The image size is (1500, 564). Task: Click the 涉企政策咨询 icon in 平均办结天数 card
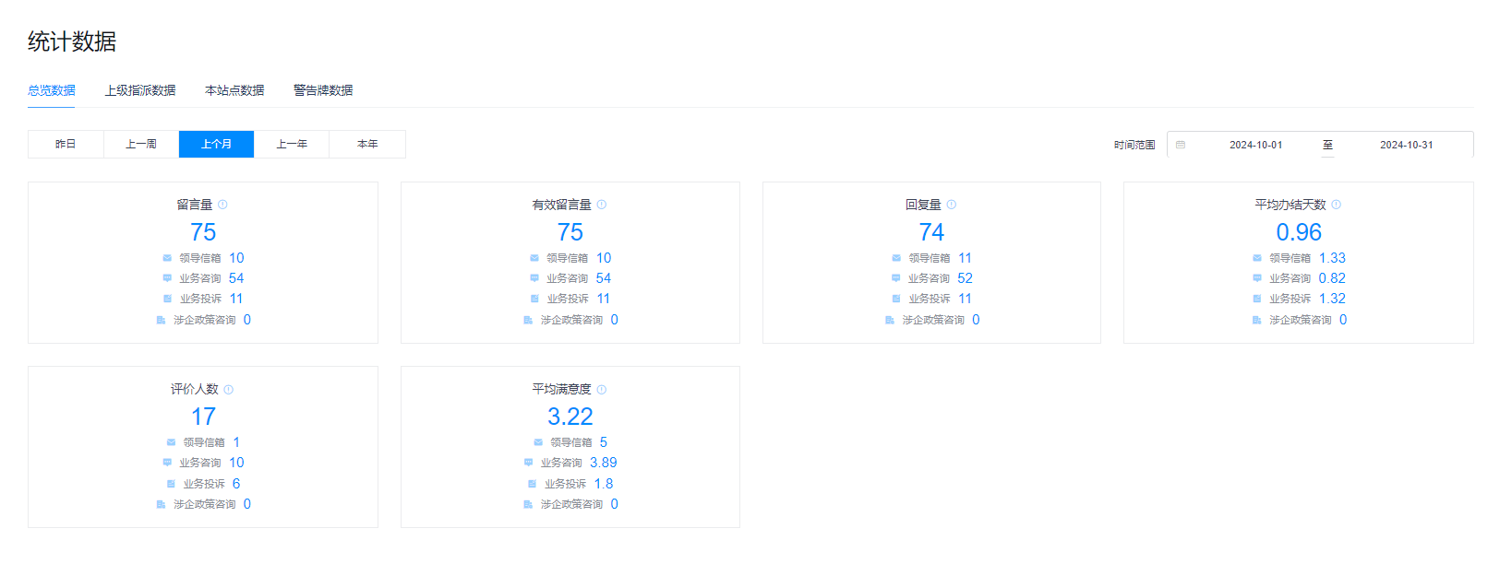pos(1257,320)
